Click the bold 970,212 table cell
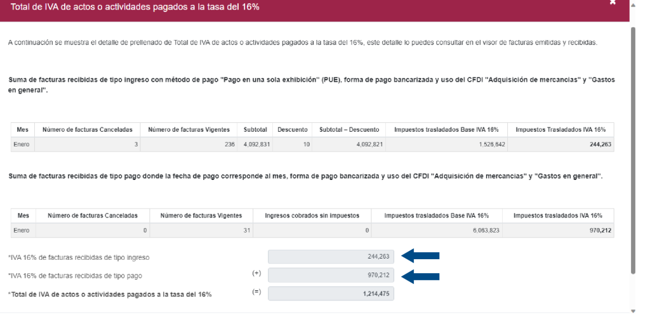Viewport: 650px width, 315px height. coord(559,231)
